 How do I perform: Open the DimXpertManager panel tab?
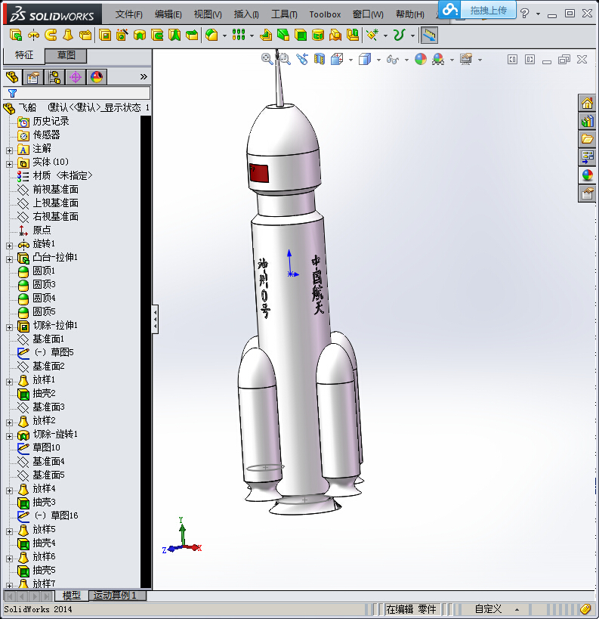click(x=76, y=77)
